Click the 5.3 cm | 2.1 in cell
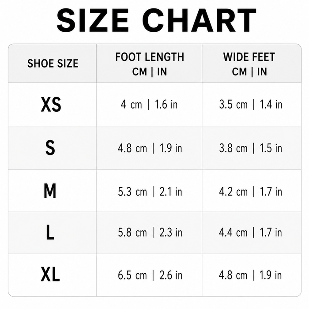 point(150,192)
